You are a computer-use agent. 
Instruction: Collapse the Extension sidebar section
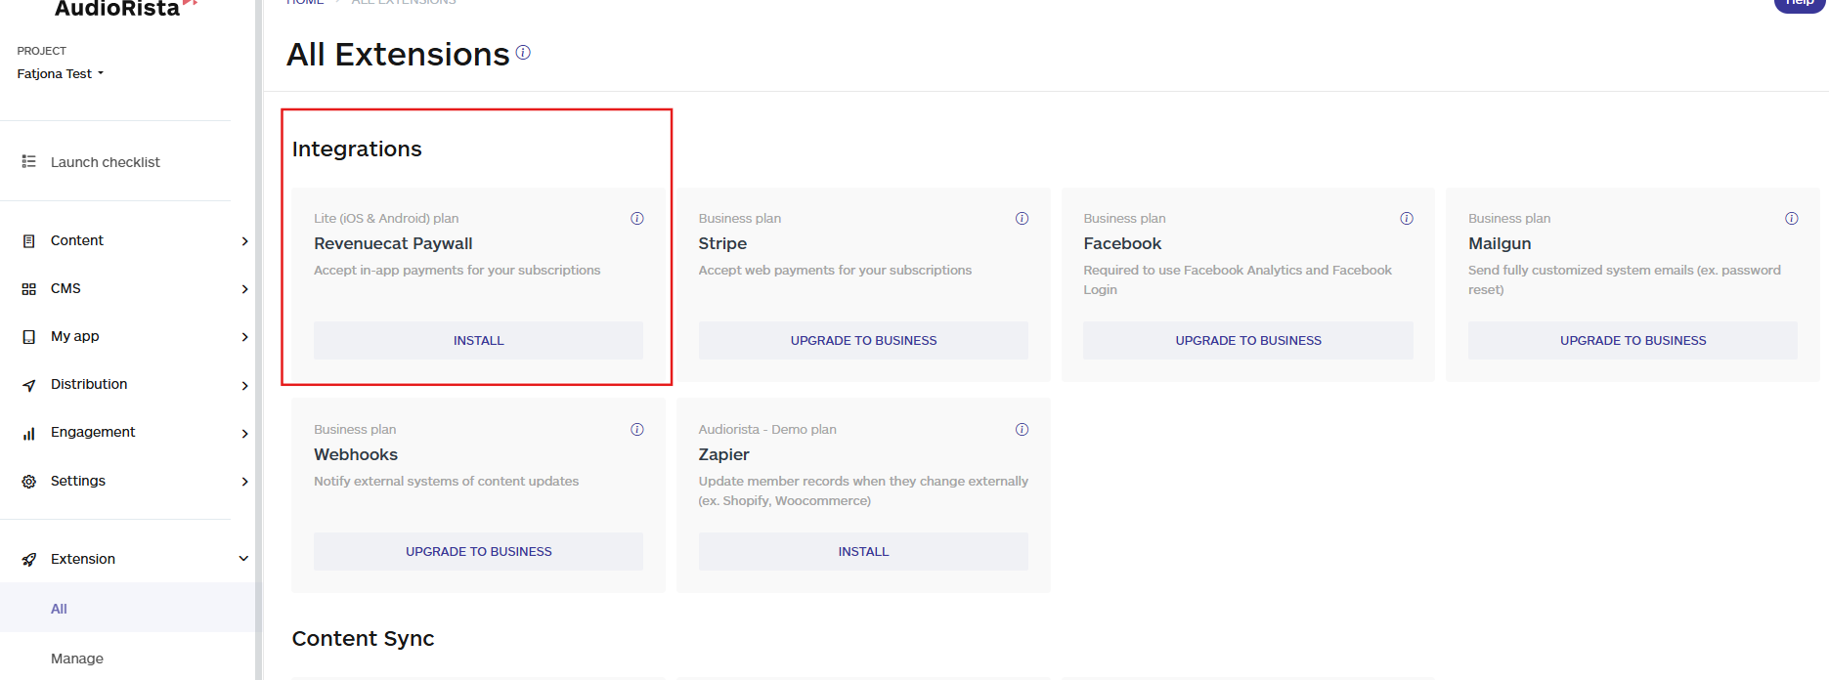[243, 559]
